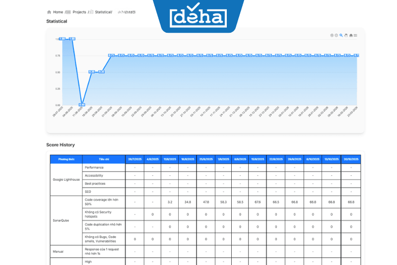Screen dimensions: 397x265
Task: Open the chart hamburger export menu
Action: pyautogui.click(x=355, y=35)
